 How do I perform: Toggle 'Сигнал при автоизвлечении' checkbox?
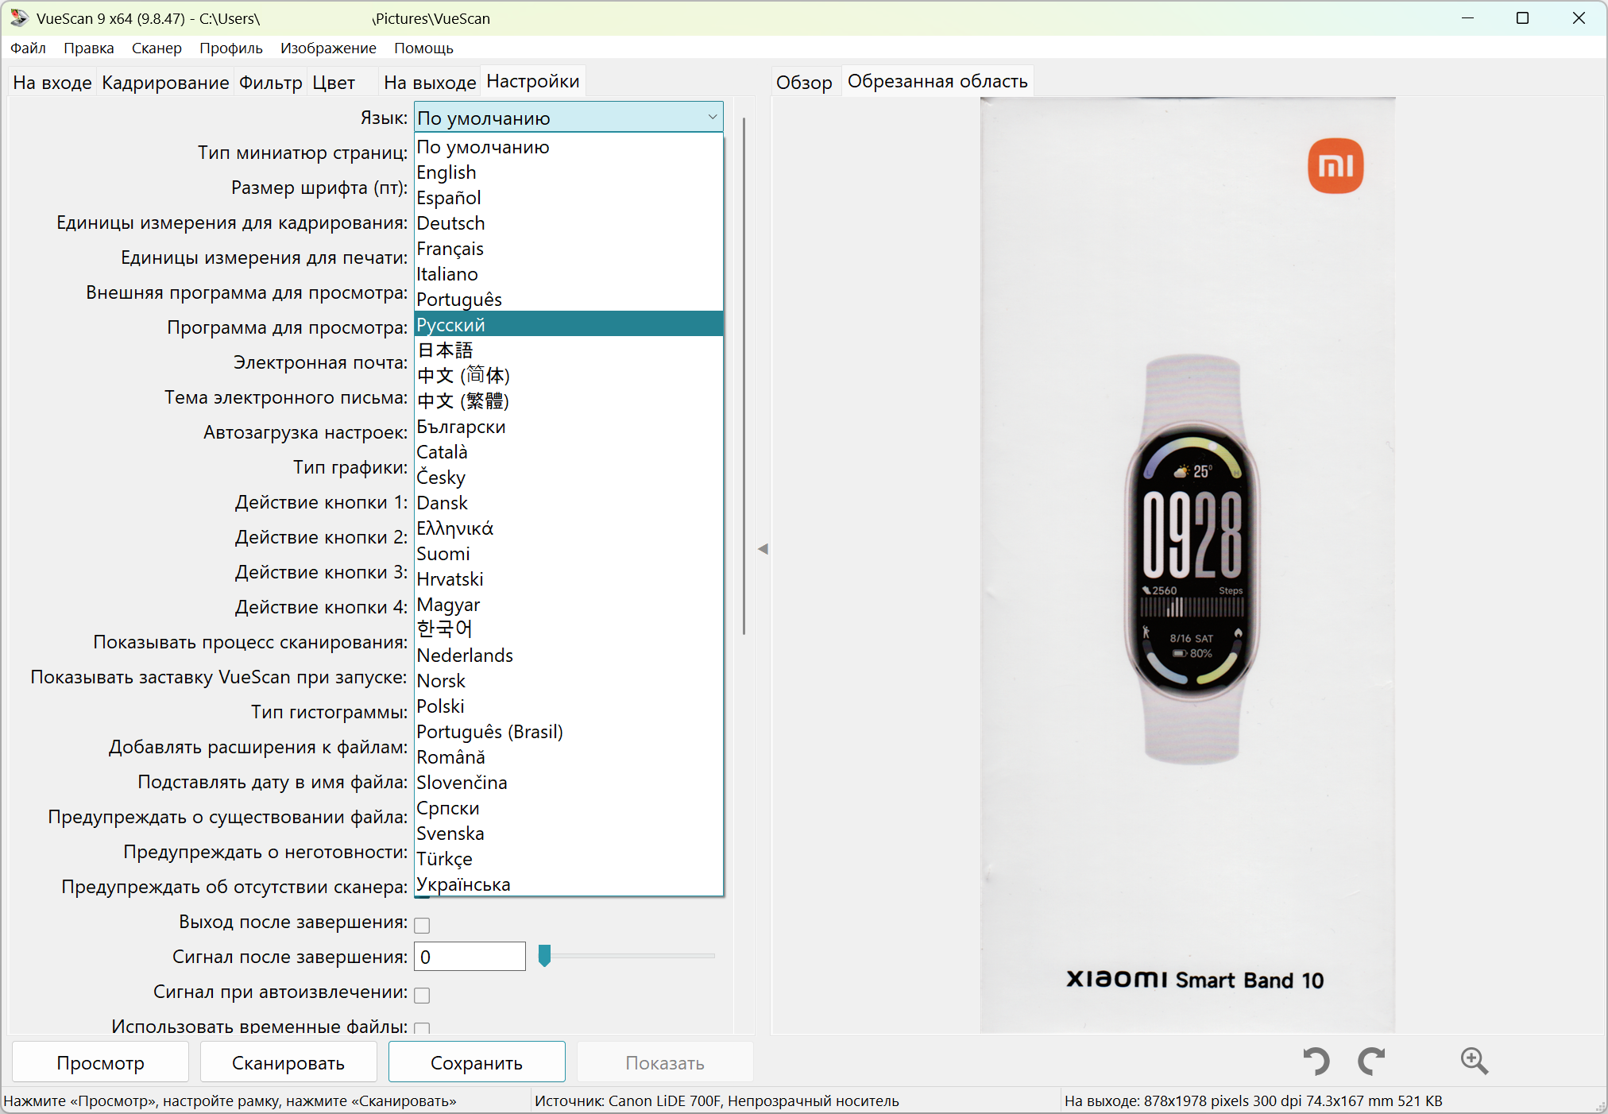point(422,995)
